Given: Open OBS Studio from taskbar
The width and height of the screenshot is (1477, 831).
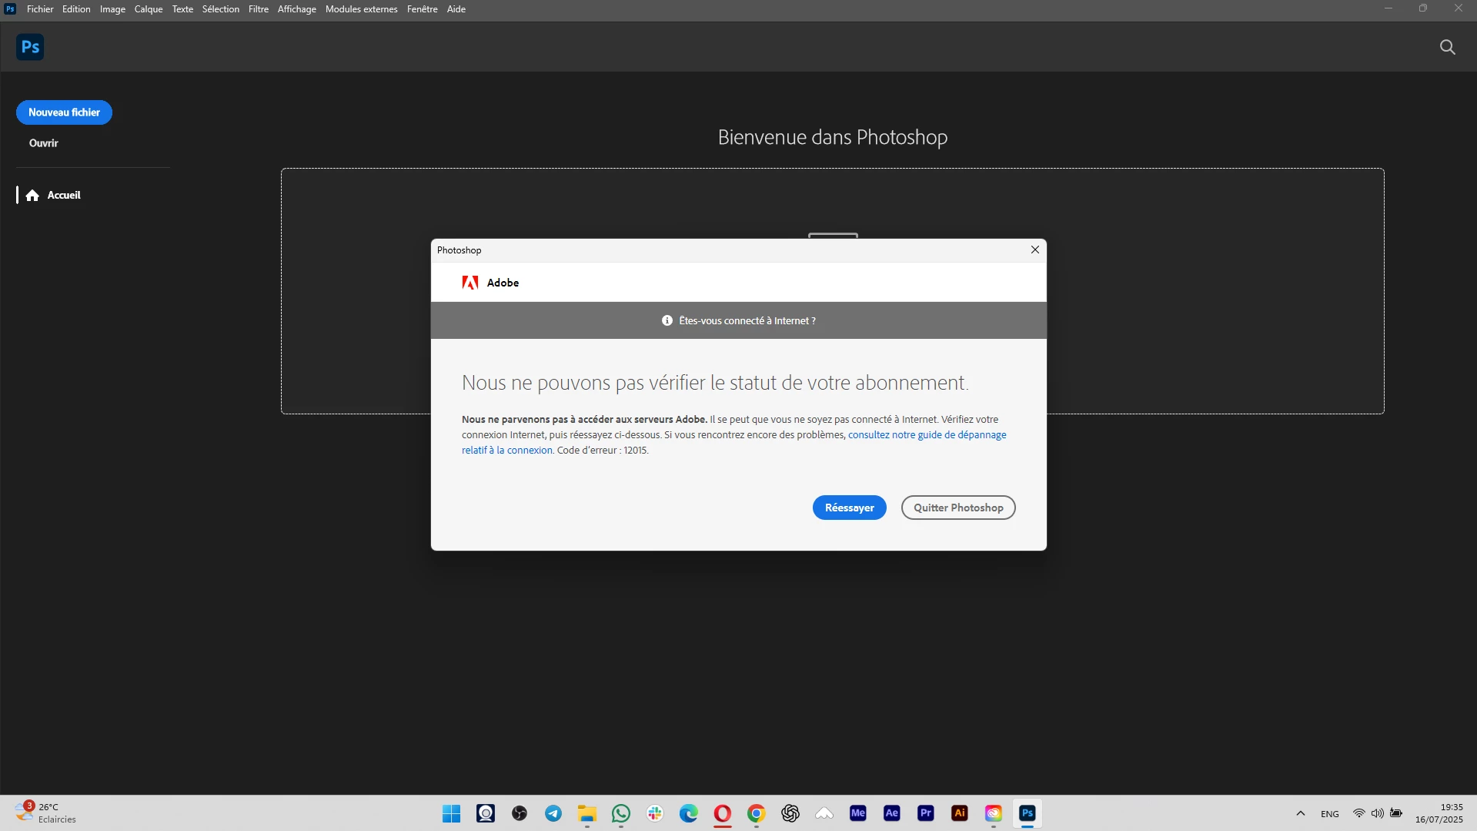Looking at the screenshot, I should click(x=520, y=813).
